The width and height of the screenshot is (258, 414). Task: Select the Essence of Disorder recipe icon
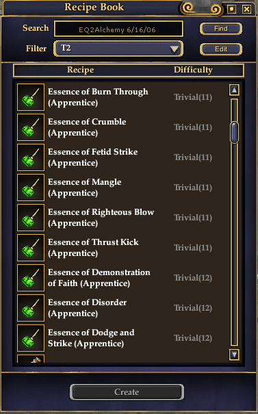tap(31, 308)
